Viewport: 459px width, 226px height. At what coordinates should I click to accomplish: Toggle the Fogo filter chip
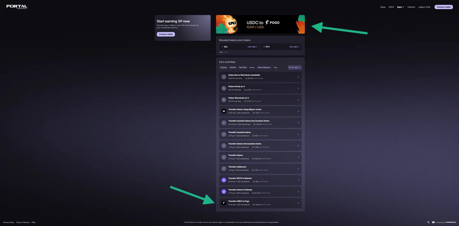tap(275, 68)
